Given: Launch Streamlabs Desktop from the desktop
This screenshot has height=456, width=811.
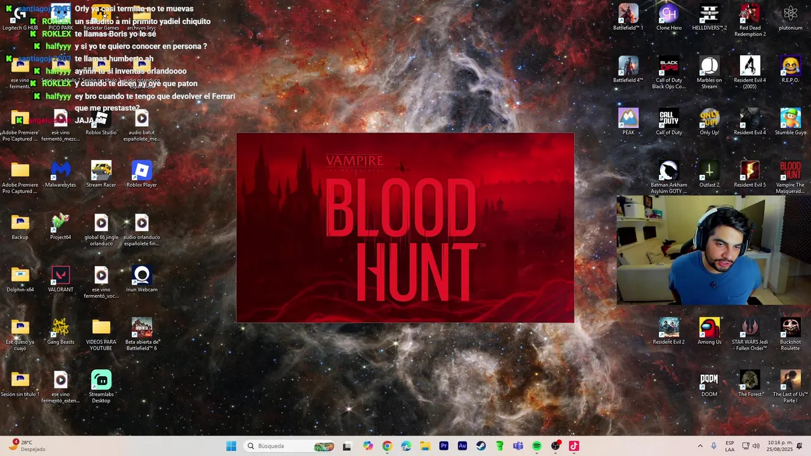Looking at the screenshot, I should tap(101, 386).
